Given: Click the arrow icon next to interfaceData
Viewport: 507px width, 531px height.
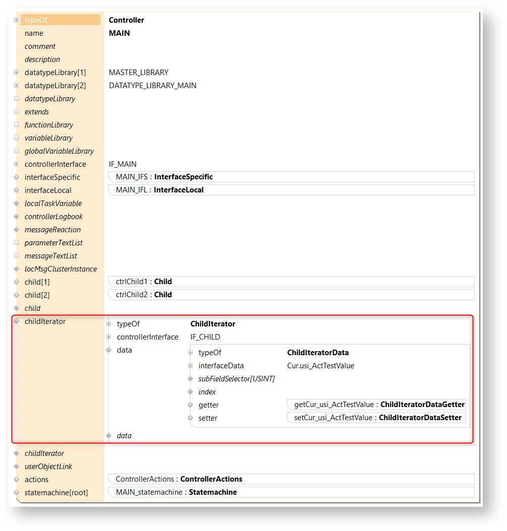Looking at the screenshot, I should click(191, 366).
